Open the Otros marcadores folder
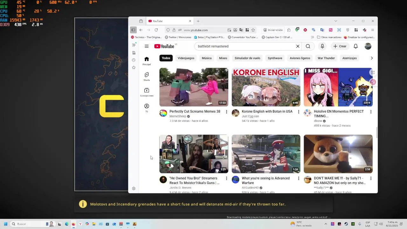407x229 pixels. 329,37
